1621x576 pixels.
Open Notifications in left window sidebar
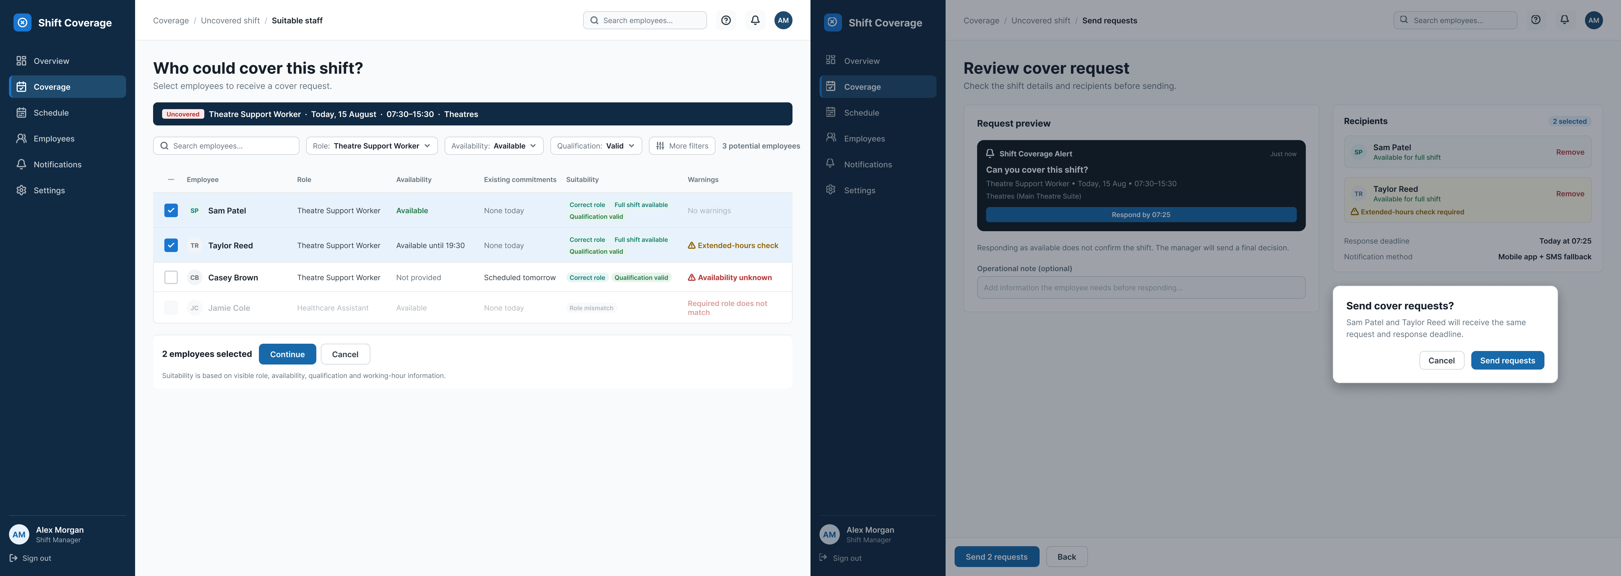point(67,164)
